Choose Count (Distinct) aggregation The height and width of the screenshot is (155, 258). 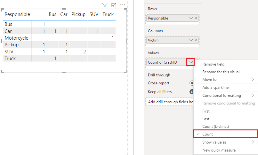click(x=226, y=127)
